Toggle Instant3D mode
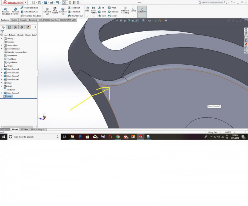 142,11
